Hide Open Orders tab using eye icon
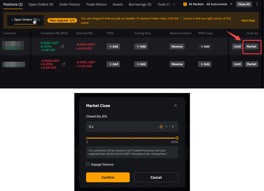 tap(39, 20)
